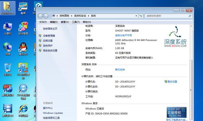Click the 联机支持 website link
Viewport: 203px width, 121px height.
[120, 70]
